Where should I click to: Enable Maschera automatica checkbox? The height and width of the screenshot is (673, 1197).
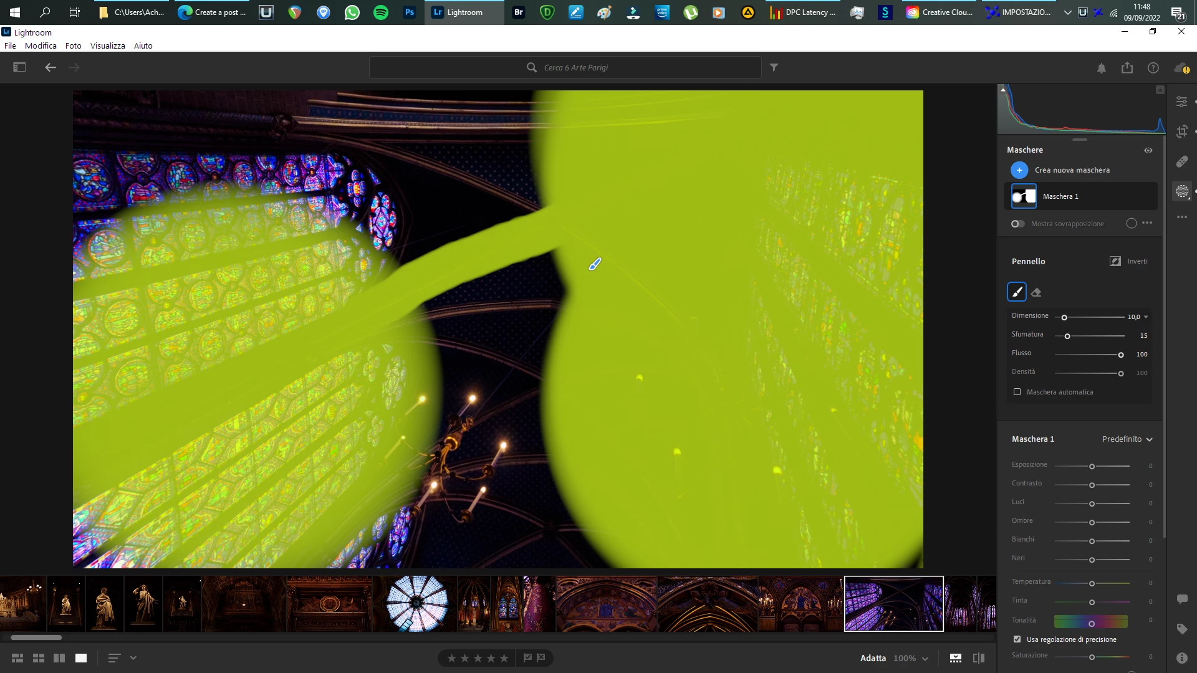tap(1017, 392)
